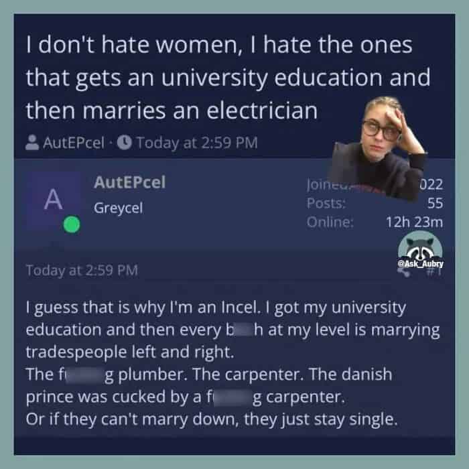Screen dimensions: 469x469
Task: Click the green online status dot
Action: coord(72,224)
